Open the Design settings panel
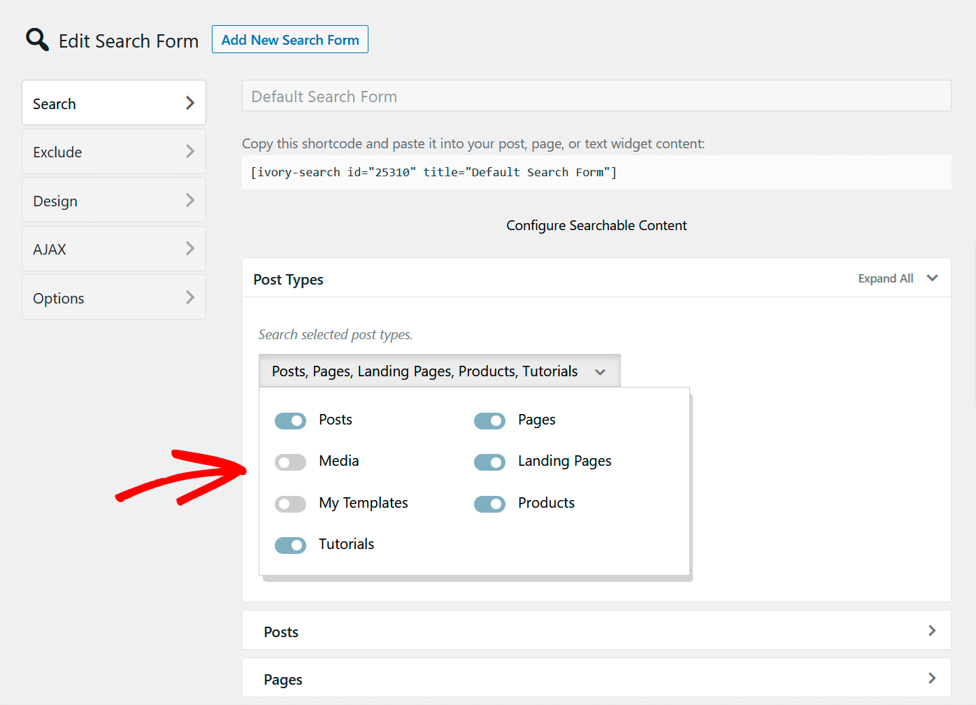This screenshot has height=705, width=976. [113, 200]
